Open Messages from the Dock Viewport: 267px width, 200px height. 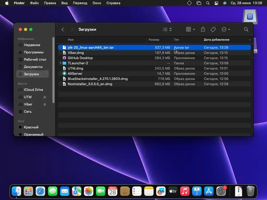pos(52,191)
